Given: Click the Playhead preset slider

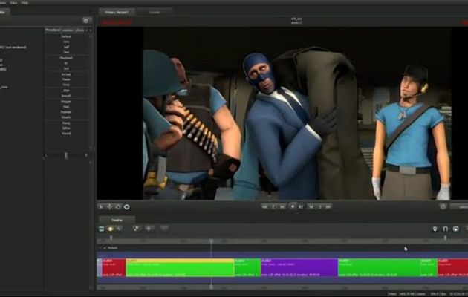Looking at the screenshot, I should pos(66,58).
